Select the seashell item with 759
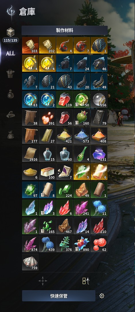The image size is (135, 312). click(x=30, y=262)
